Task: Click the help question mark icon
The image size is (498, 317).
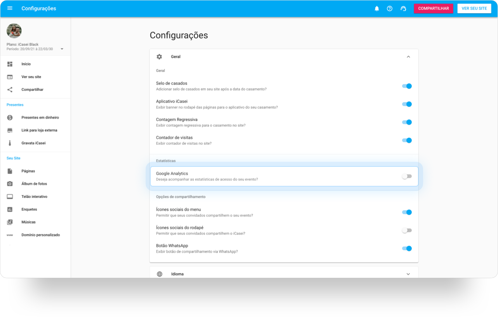Action: coord(390,9)
